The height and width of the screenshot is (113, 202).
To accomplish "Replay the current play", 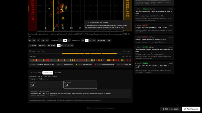I will coord(43,40).
